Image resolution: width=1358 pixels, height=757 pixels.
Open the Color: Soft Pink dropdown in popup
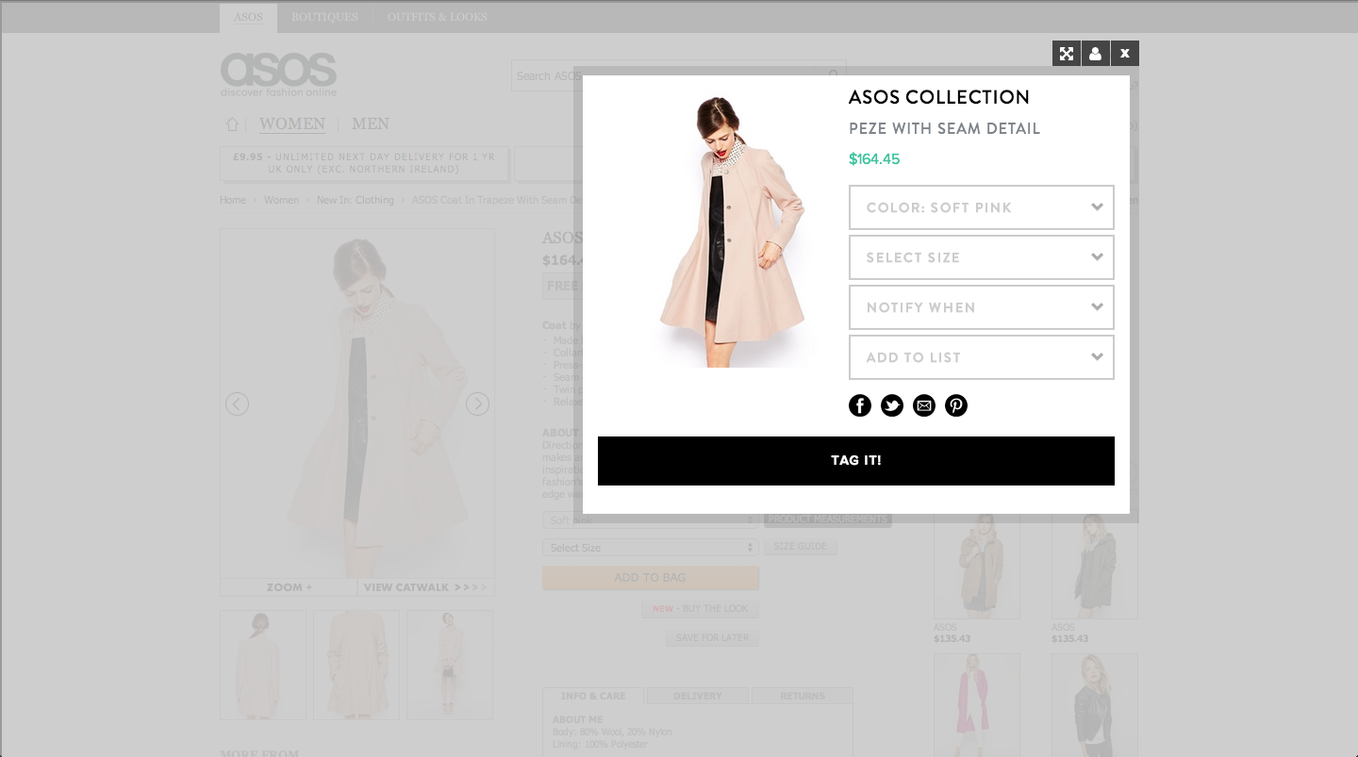click(x=982, y=207)
